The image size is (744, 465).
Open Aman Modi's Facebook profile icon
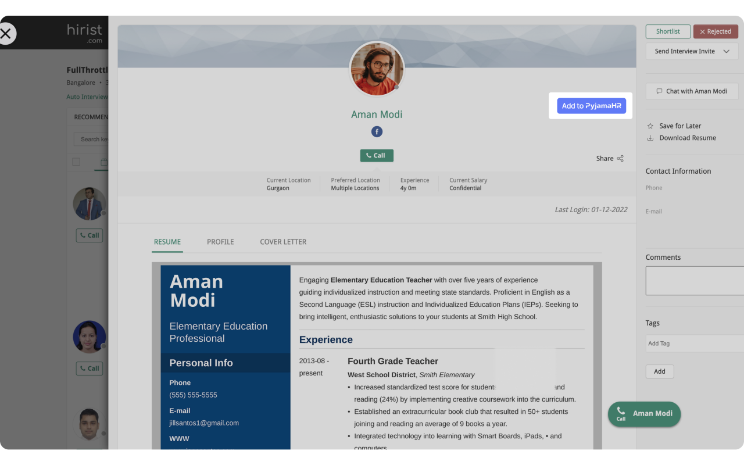377,131
